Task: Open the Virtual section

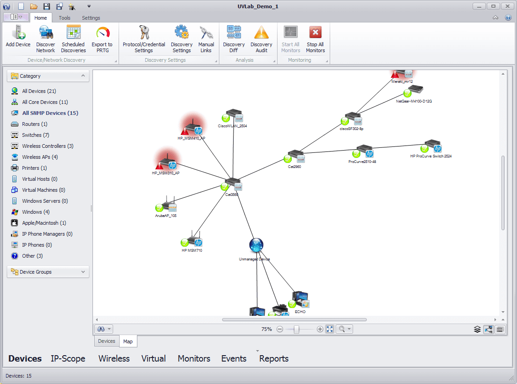Action: pos(153,358)
